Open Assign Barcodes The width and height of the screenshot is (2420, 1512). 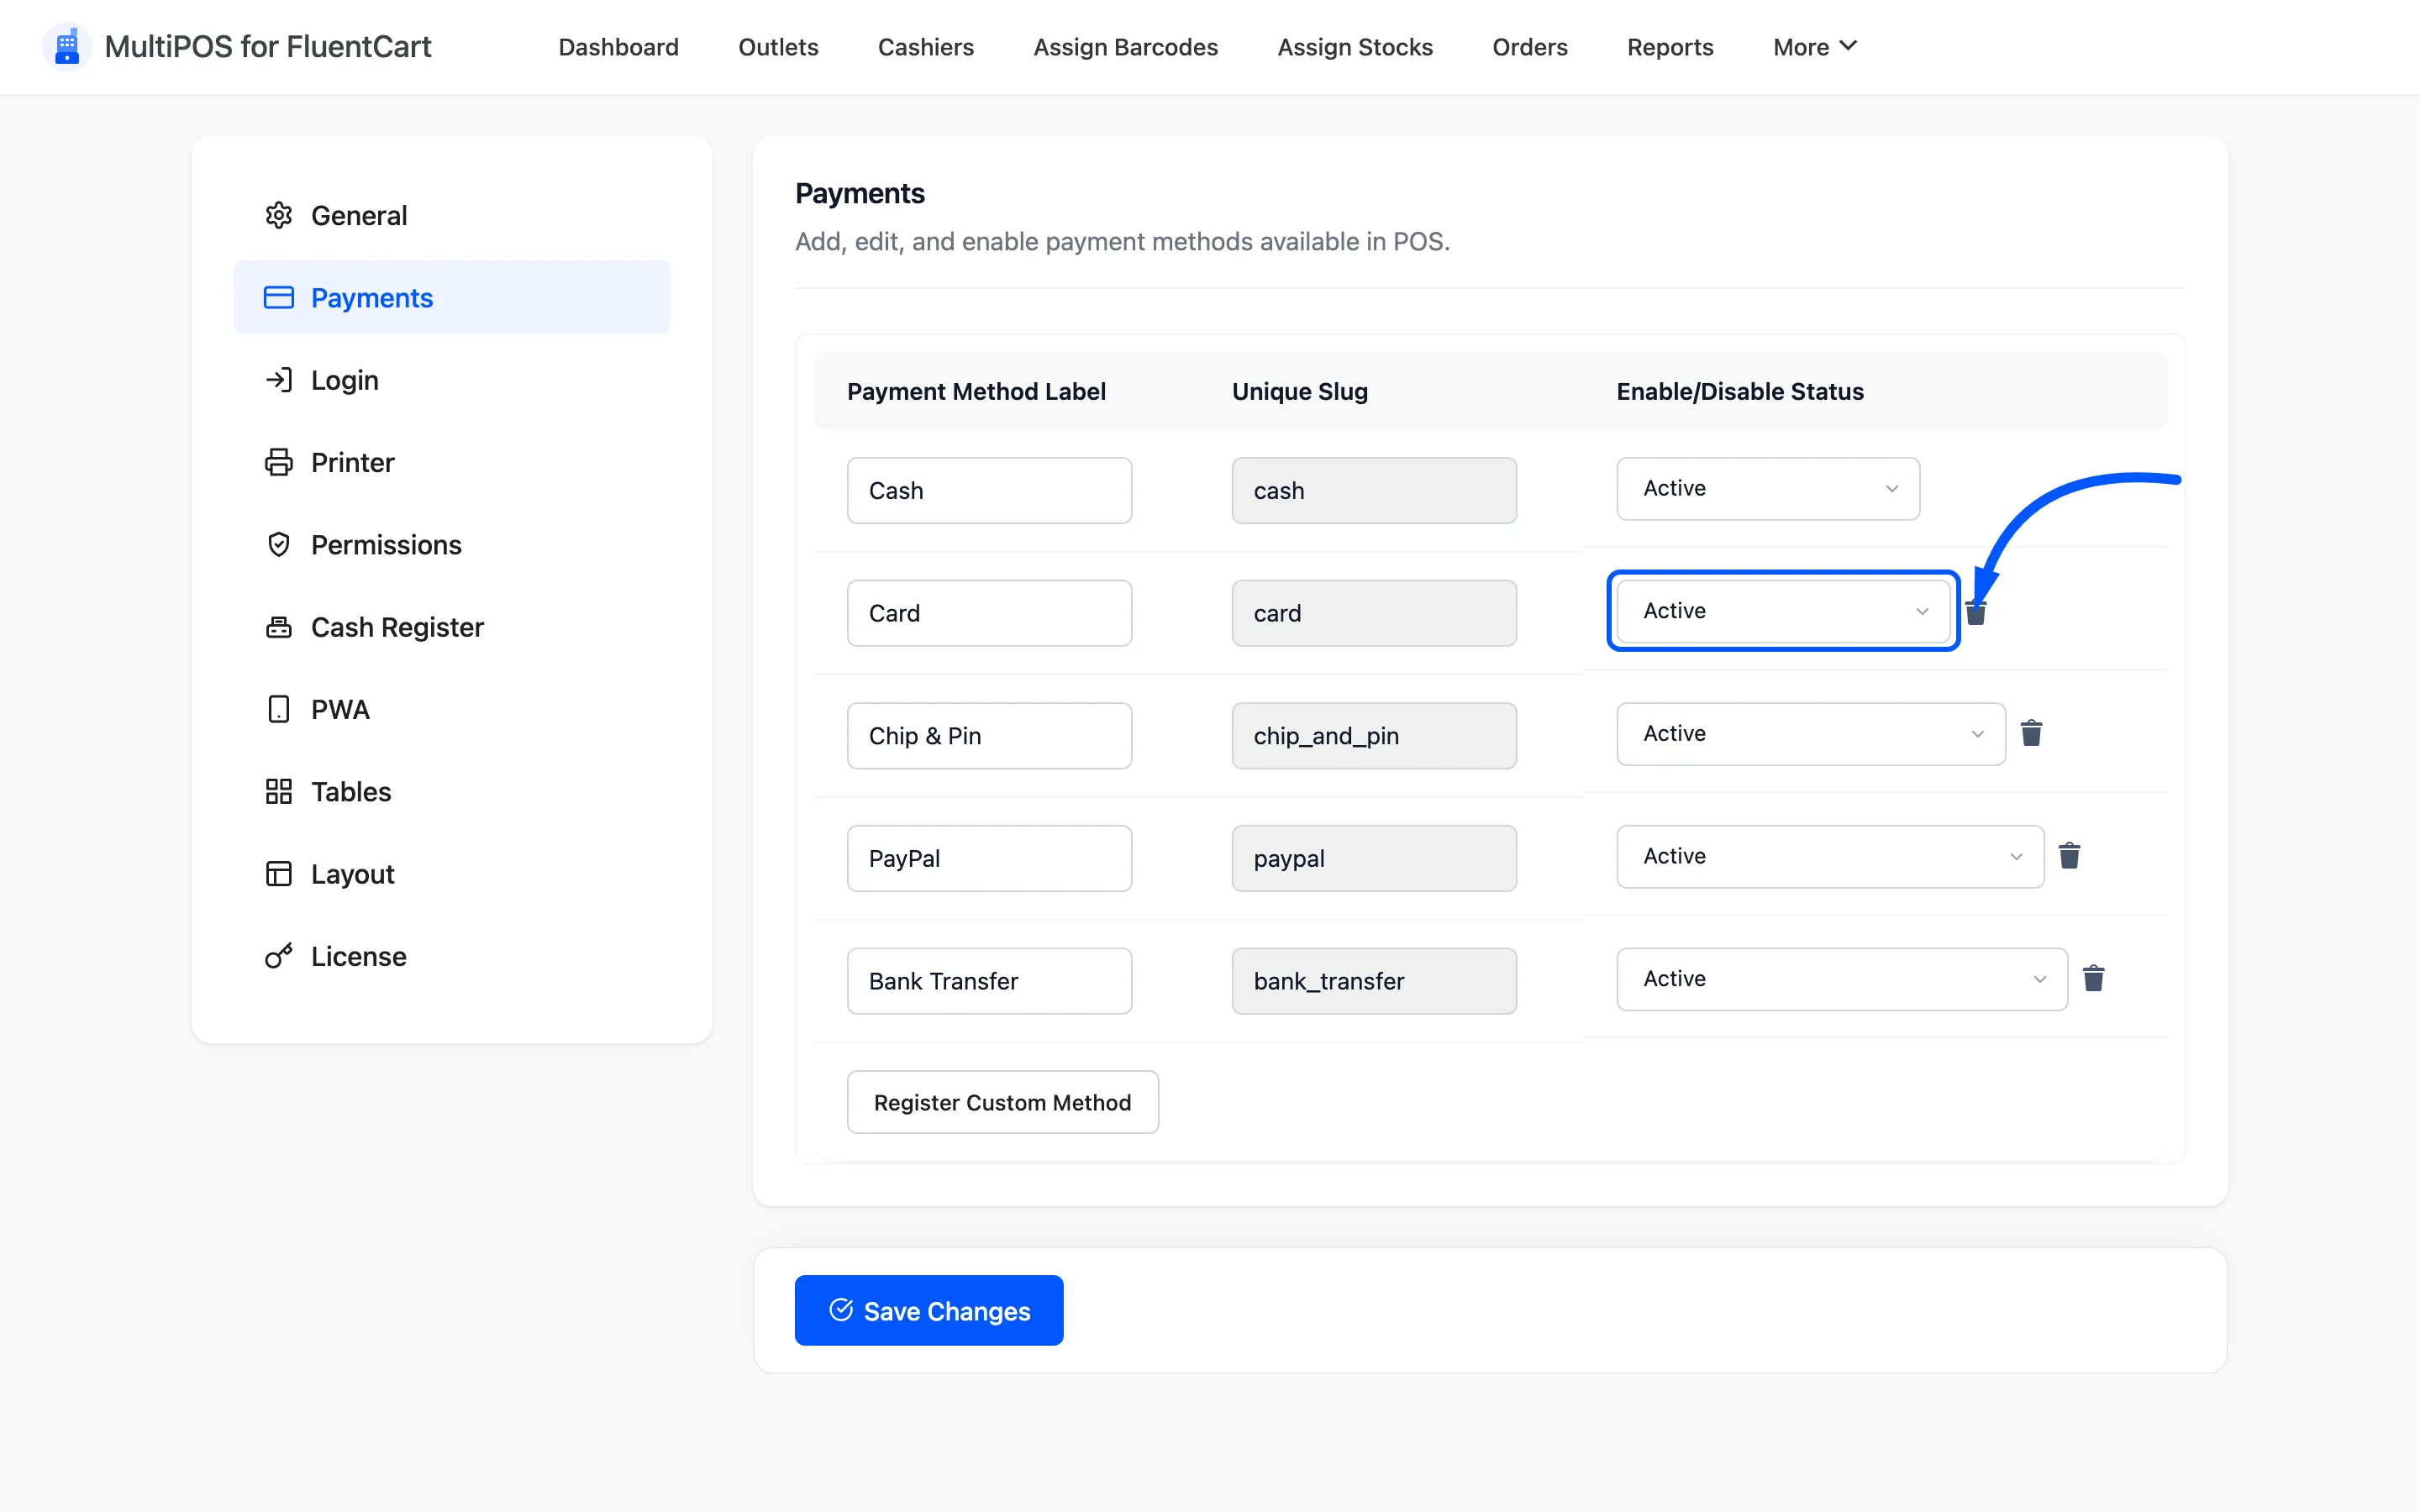click(1125, 47)
